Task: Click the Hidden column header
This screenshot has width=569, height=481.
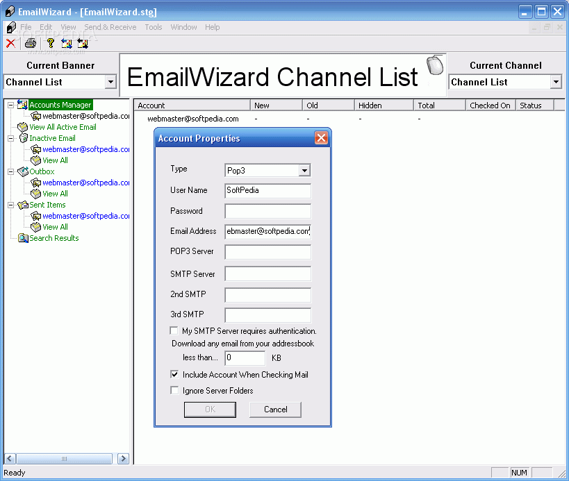Action: [384, 105]
